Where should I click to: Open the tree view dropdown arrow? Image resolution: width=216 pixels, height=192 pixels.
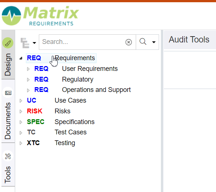click(x=34, y=43)
